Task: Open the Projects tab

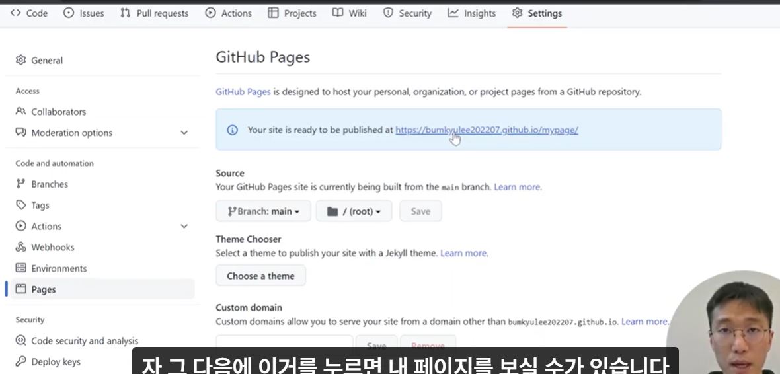Action: tap(292, 13)
